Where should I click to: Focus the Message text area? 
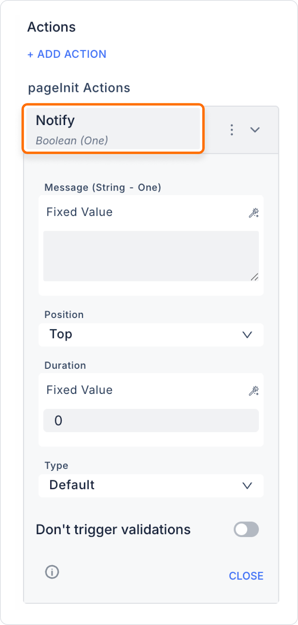click(151, 256)
